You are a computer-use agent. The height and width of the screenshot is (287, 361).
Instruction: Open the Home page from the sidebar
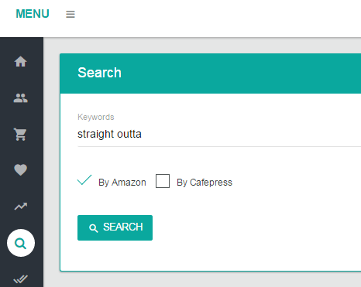(x=21, y=62)
